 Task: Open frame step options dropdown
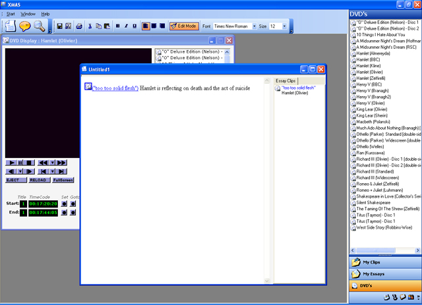coord(20,171)
